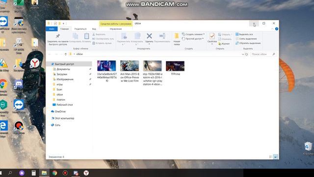Open the Файл menu tab
This screenshot has width=314, height=177.
tap(52, 29)
